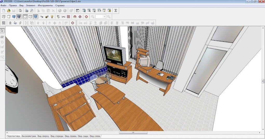Click the red magnet snap icon
265x139 pixels.
(x=75, y=17)
